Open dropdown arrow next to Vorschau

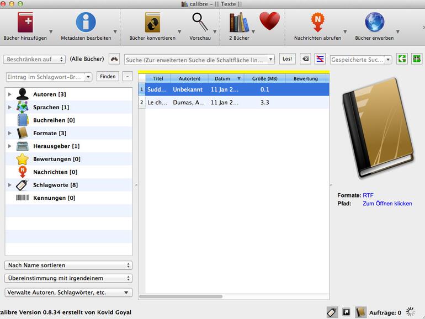pyautogui.click(x=215, y=31)
